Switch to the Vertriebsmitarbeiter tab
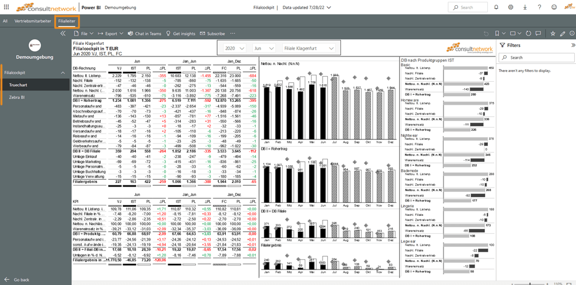 [33, 21]
